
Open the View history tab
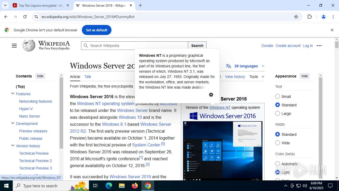point(235,77)
